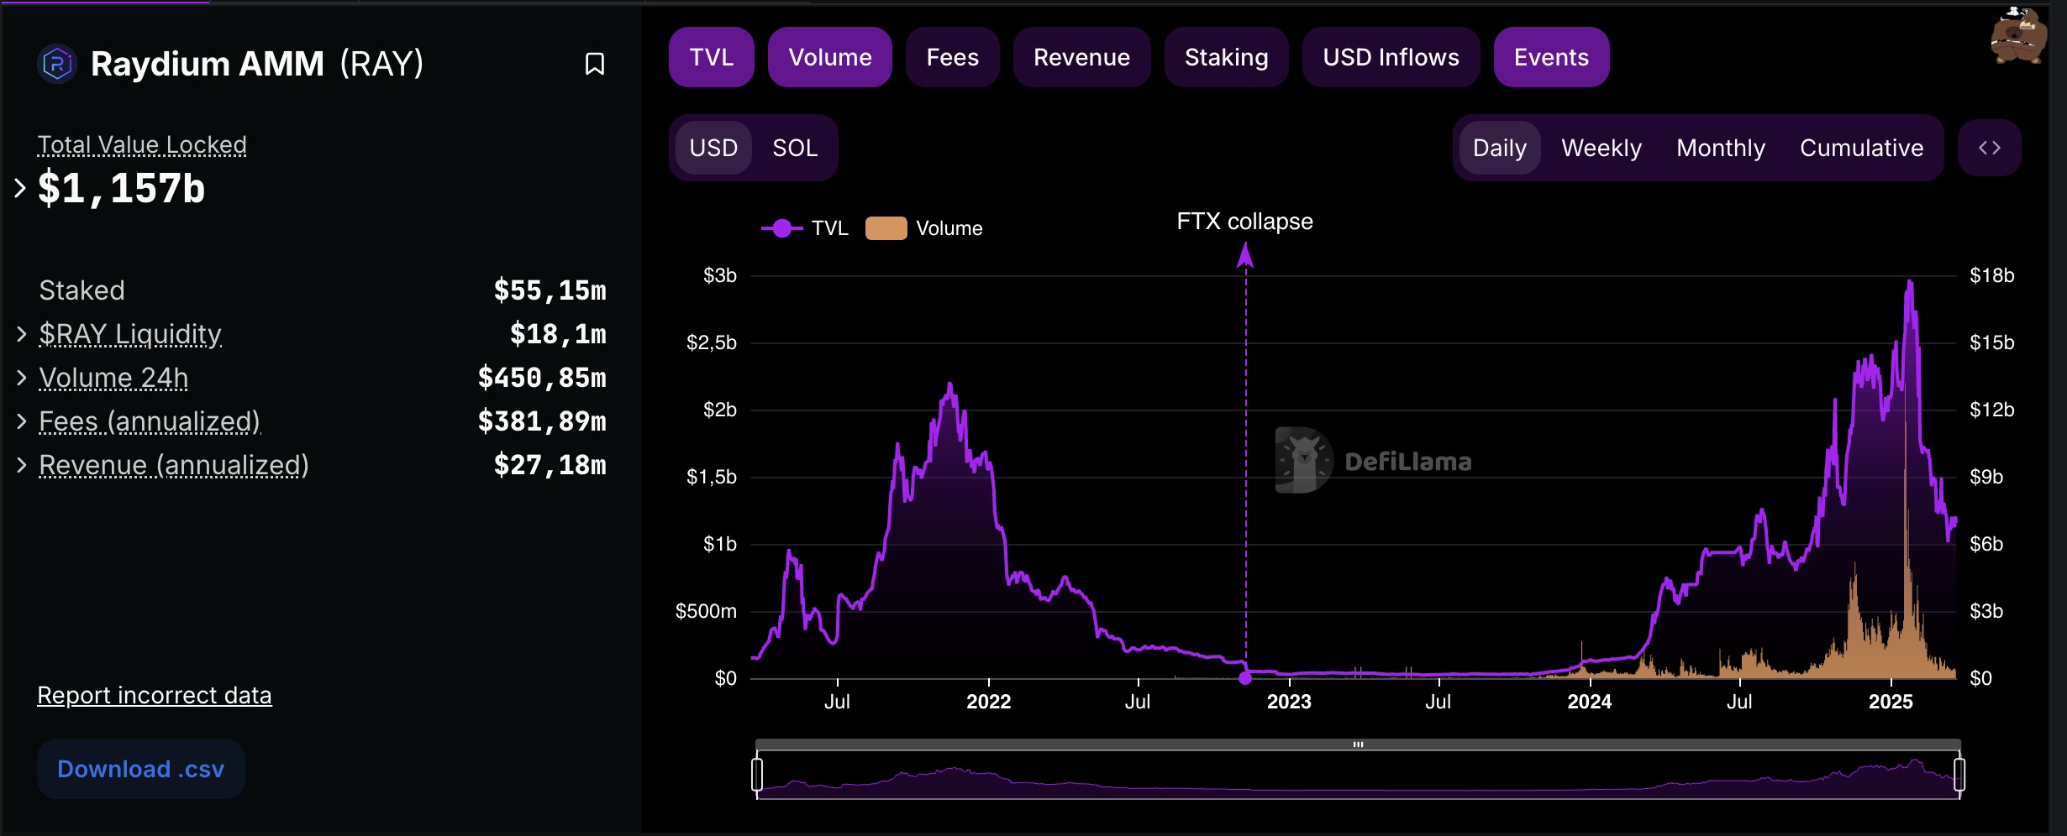Expand the Revenue (annualized) row
The height and width of the screenshot is (836, 2067).
point(22,465)
